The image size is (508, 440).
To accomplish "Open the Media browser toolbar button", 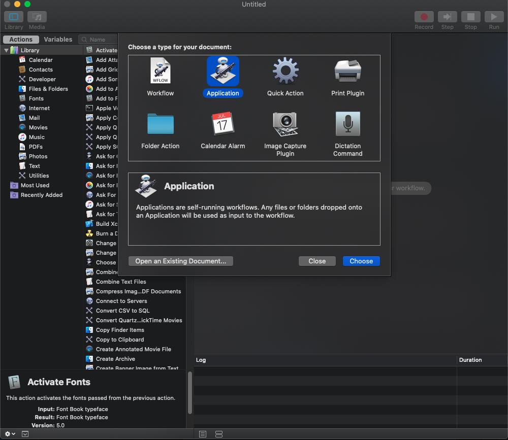I will (37, 17).
